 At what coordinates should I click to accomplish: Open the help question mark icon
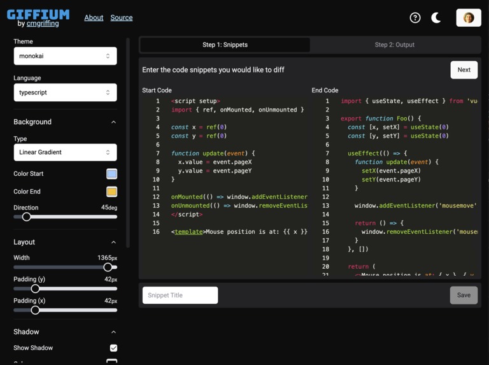coord(415,18)
